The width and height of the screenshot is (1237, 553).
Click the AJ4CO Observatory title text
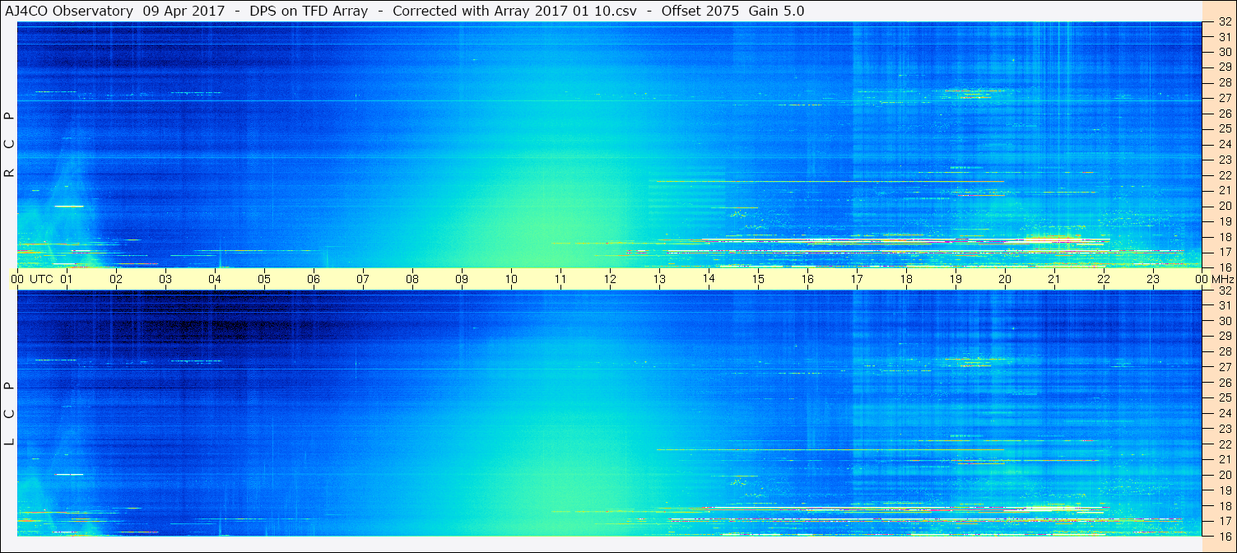point(69,12)
